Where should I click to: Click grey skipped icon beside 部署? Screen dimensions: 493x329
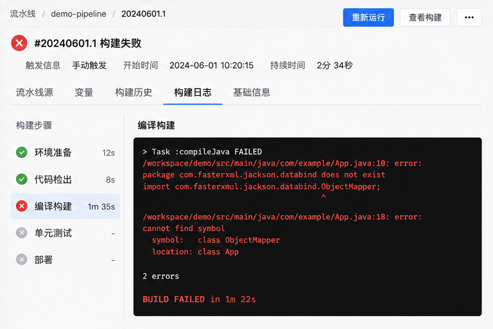22,260
